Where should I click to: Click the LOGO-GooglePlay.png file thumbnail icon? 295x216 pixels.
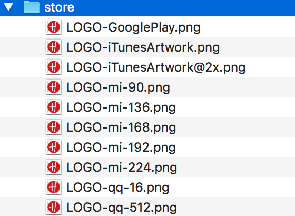click(54, 27)
